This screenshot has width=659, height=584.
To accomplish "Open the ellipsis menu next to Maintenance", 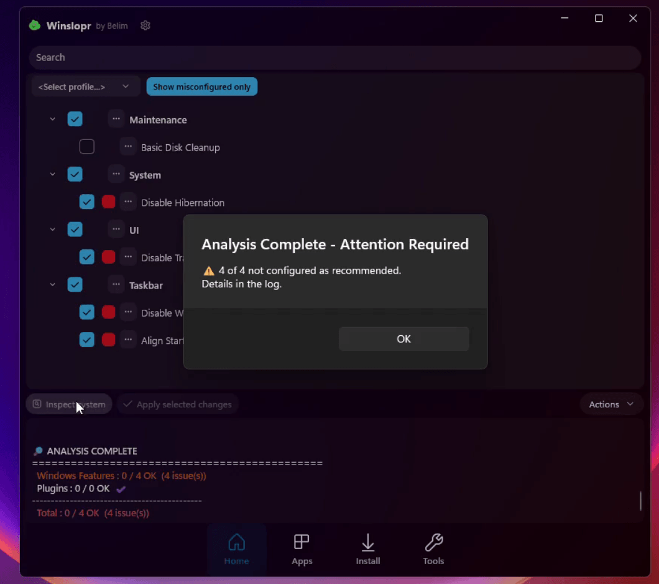I will point(116,119).
